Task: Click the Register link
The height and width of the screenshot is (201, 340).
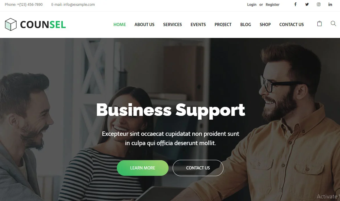Action: [273, 5]
